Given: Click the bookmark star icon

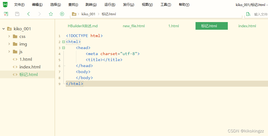Looking at the screenshot, I should click(51, 14).
